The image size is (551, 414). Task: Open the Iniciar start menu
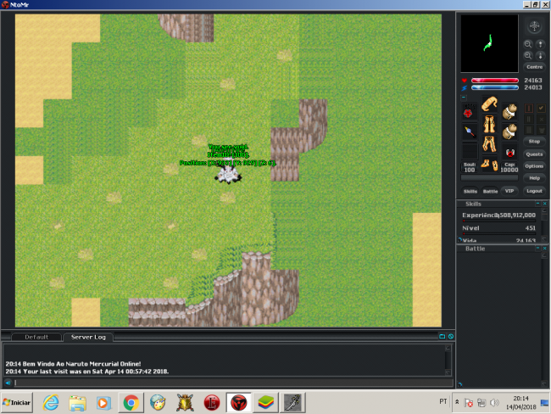tap(17, 402)
